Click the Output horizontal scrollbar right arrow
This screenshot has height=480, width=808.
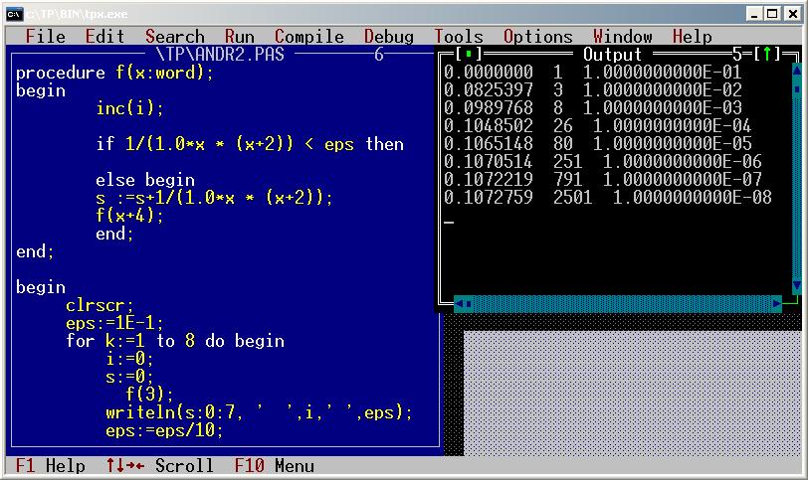(x=777, y=303)
